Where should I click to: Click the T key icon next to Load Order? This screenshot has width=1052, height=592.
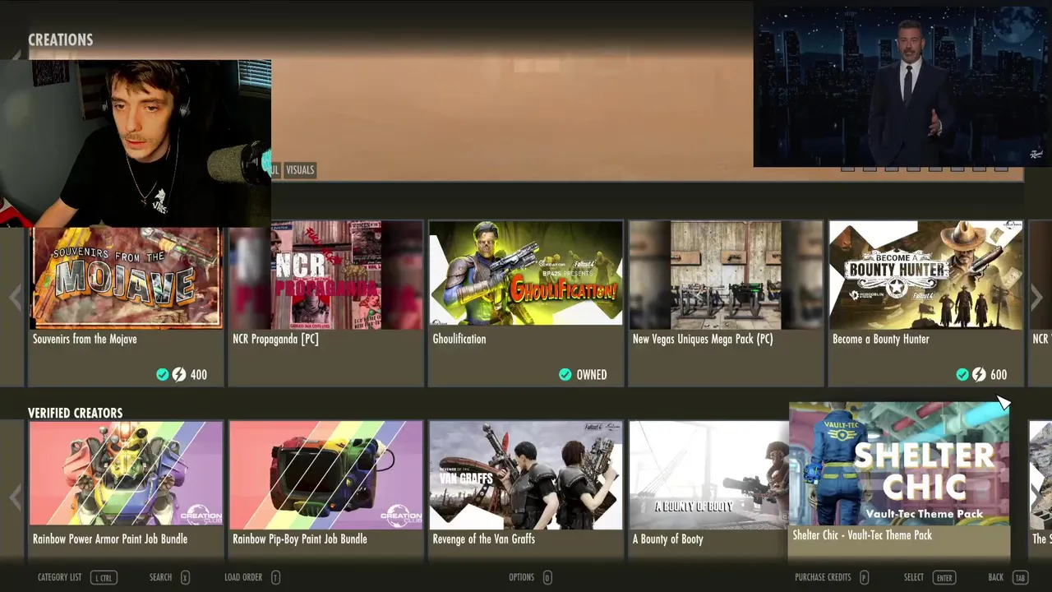tap(275, 577)
